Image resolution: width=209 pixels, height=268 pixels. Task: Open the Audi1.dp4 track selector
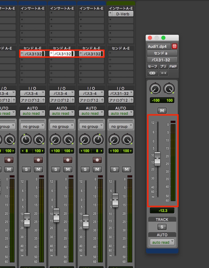click(159, 46)
